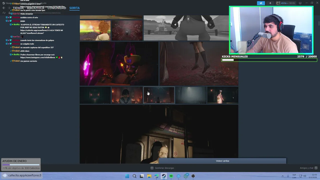This screenshot has height=180, width=320.
Task: Open Spotify from the taskbar
Action: pos(171,176)
